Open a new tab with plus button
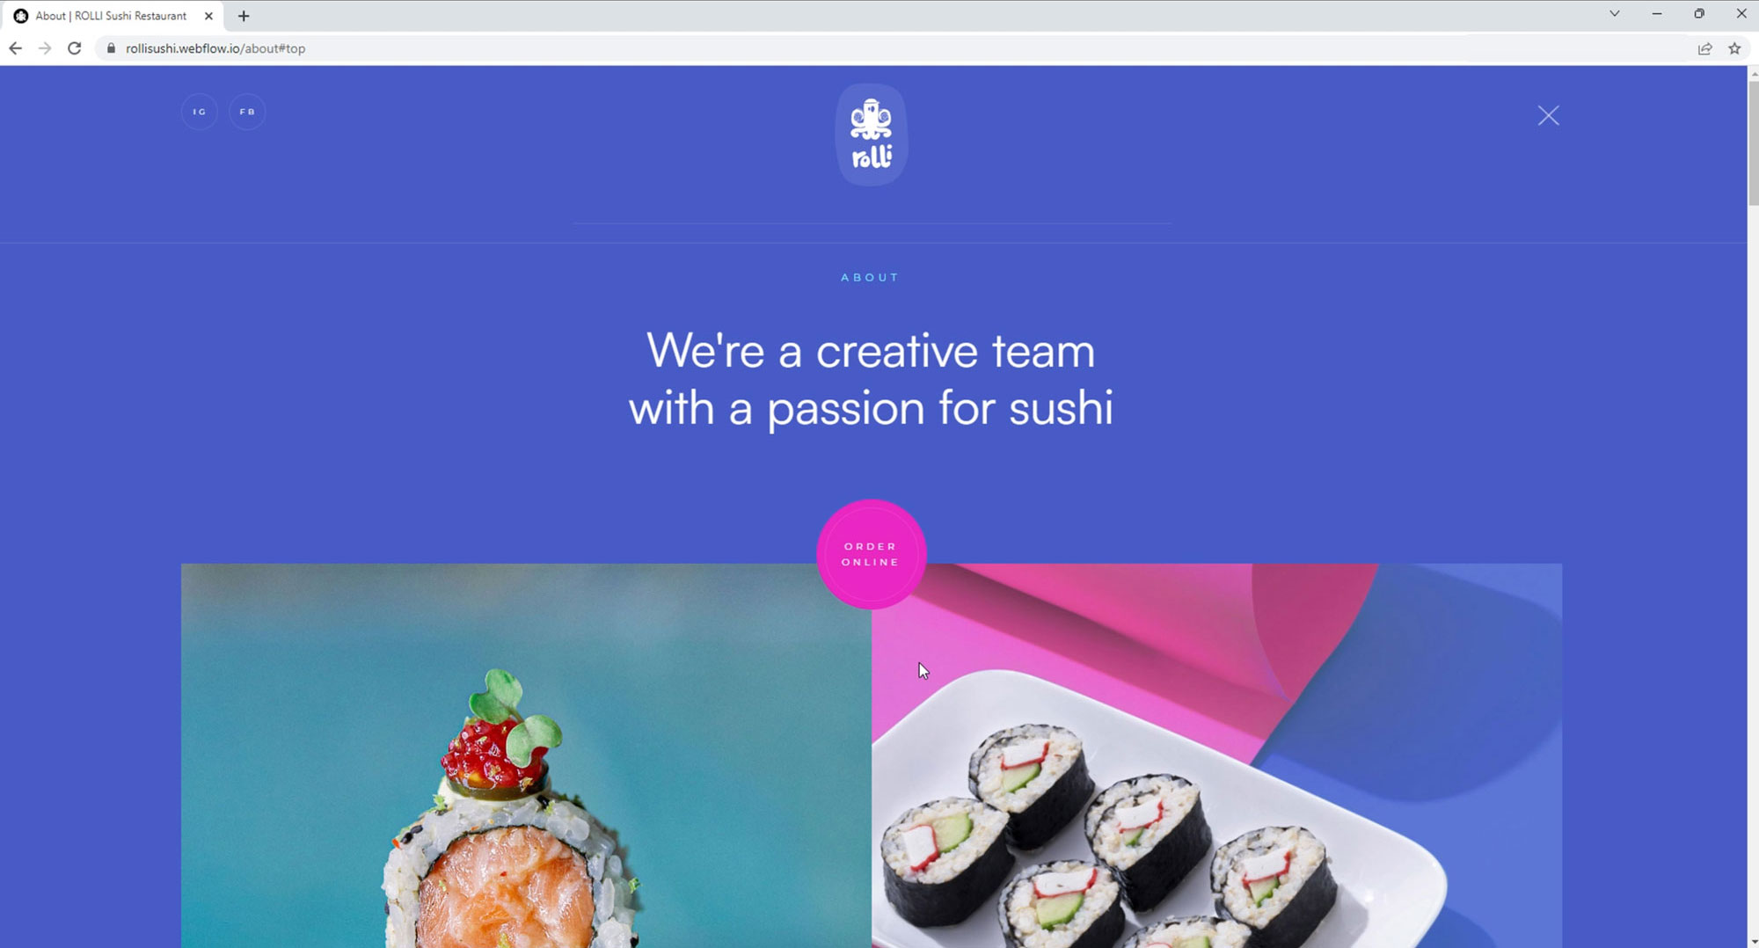This screenshot has width=1759, height=948. point(244,16)
